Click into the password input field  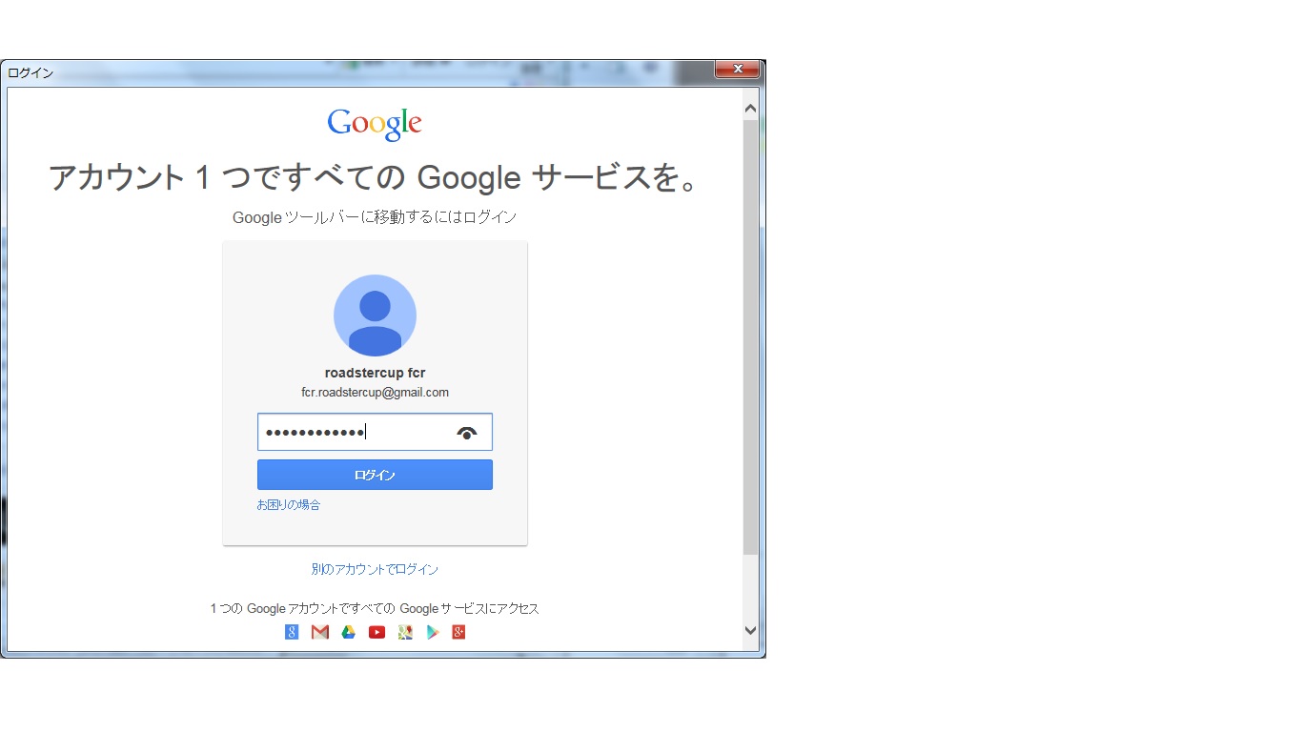[x=375, y=432]
